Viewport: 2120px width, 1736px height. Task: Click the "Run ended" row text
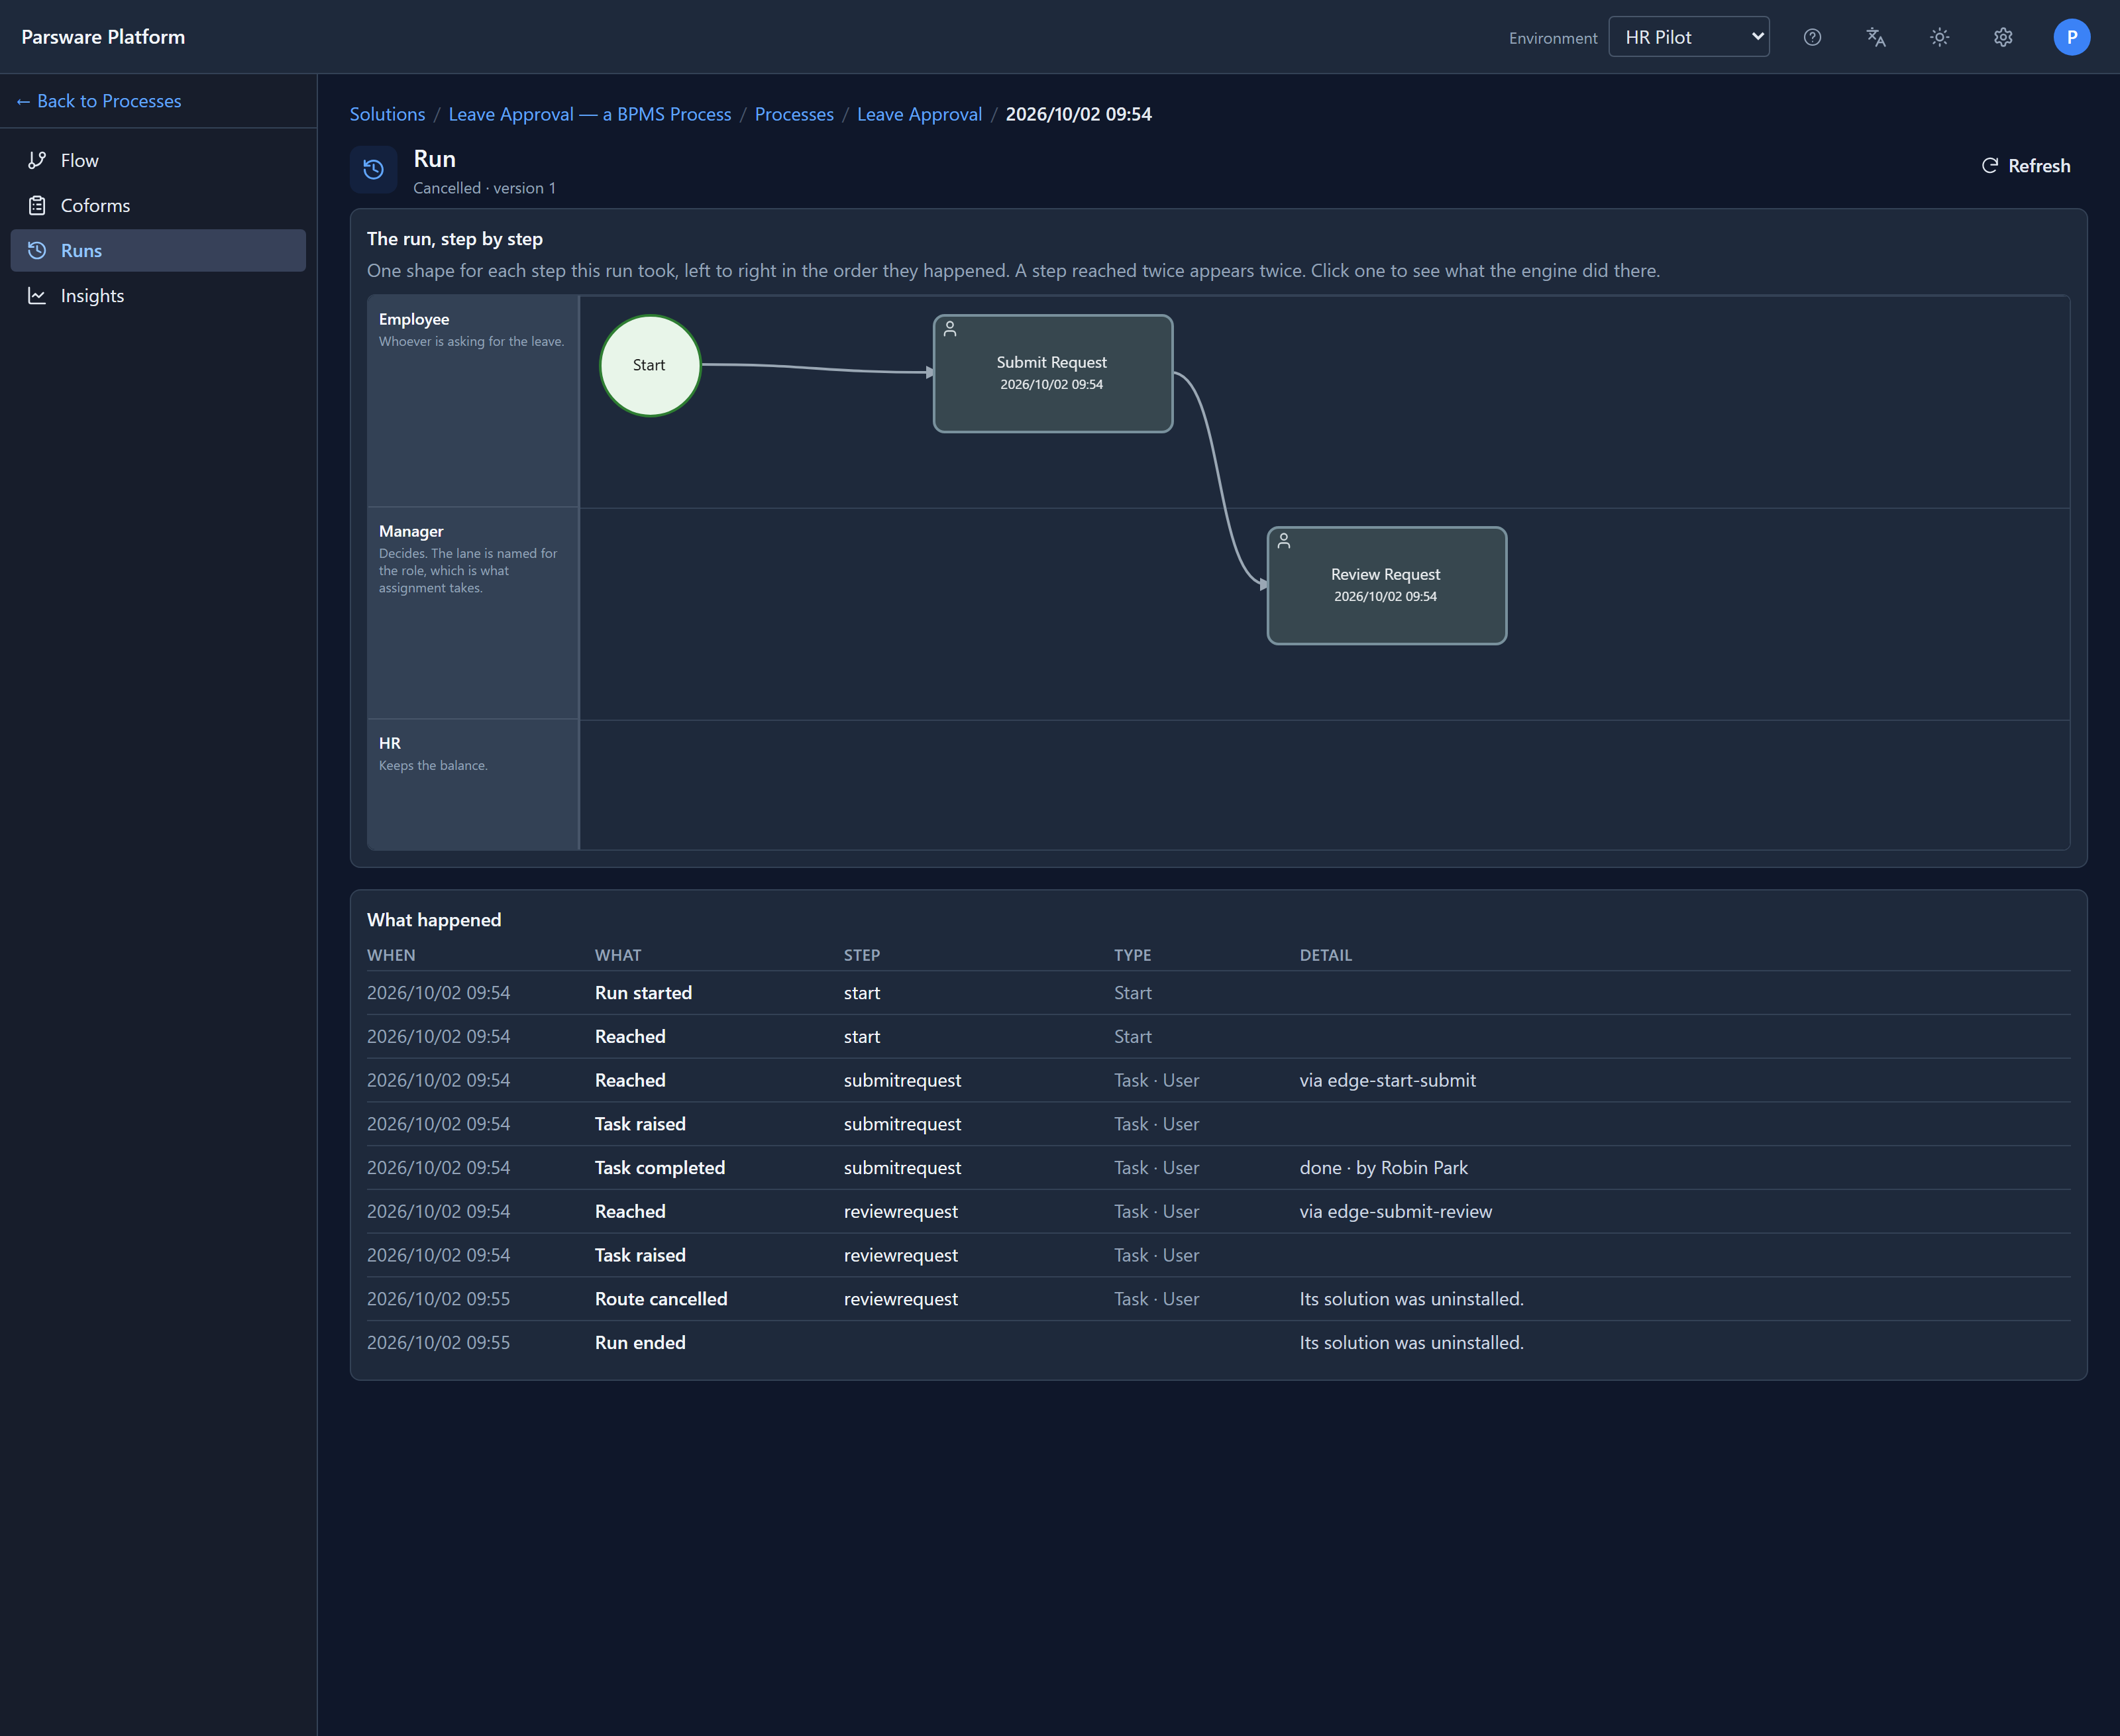tap(640, 1343)
